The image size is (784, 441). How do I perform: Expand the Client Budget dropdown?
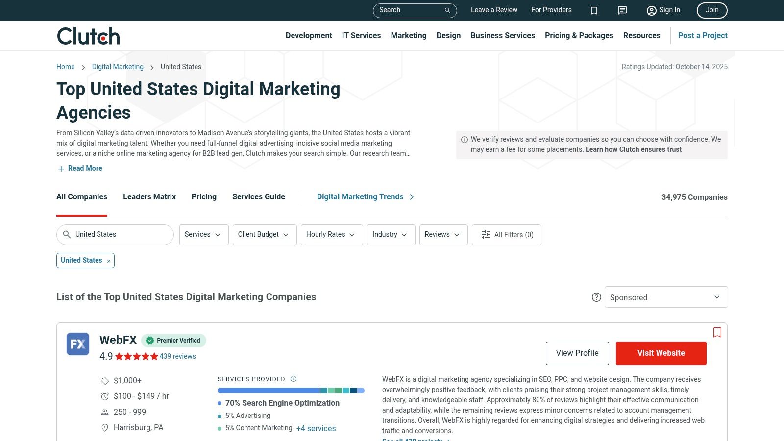tap(264, 235)
